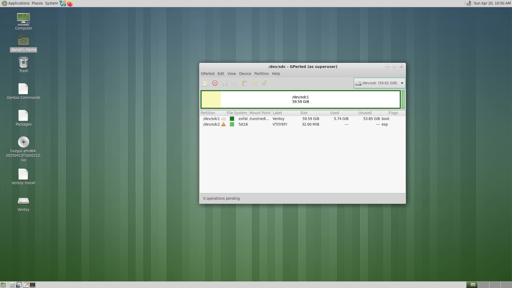This screenshot has width=512, height=288.
Task: Click the File System column header
Action: [237, 113]
